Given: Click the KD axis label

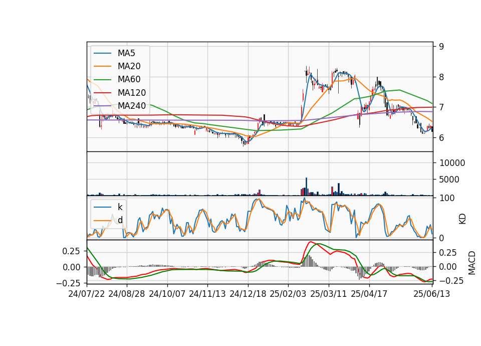Looking at the screenshot, I should pyautogui.click(x=462, y=219).
